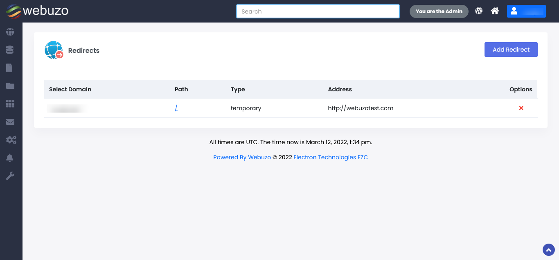
Task: Open the blue user account menu
Action: (526, 11)
